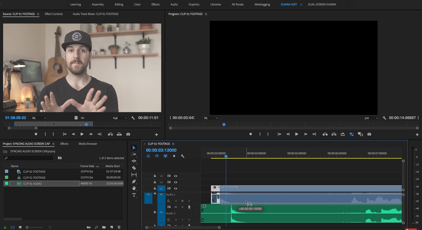Switch to Editing workspace
The image size is (422, 230).
119,5
